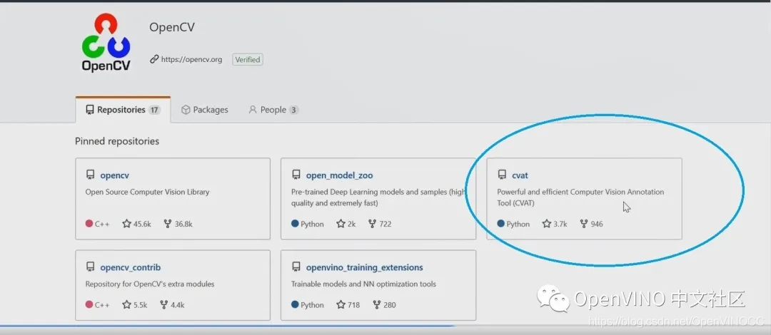Click the 'Powerful and efficient Computer Vision' description
Image resolution: width=771 pixels, height=335 pixels.
point(580,197)
